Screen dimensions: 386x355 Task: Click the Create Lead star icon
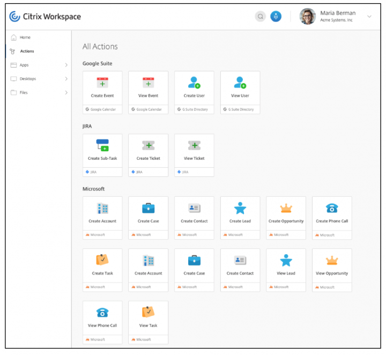[240, 208]
